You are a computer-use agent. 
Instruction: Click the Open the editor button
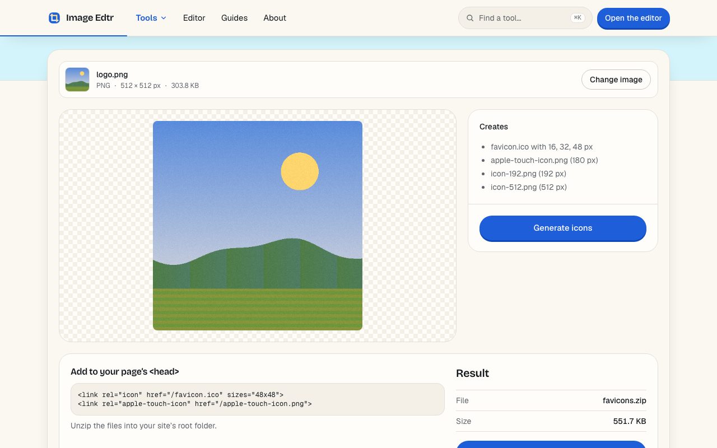(634, 18)
